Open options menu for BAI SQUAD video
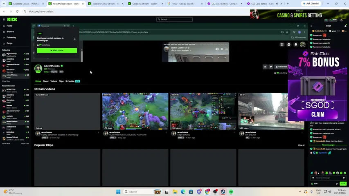 pos(302,132)
